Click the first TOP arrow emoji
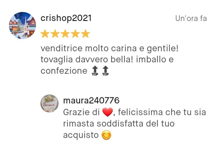216x145 pixels. pyautogui.click(x=95, y=71)
